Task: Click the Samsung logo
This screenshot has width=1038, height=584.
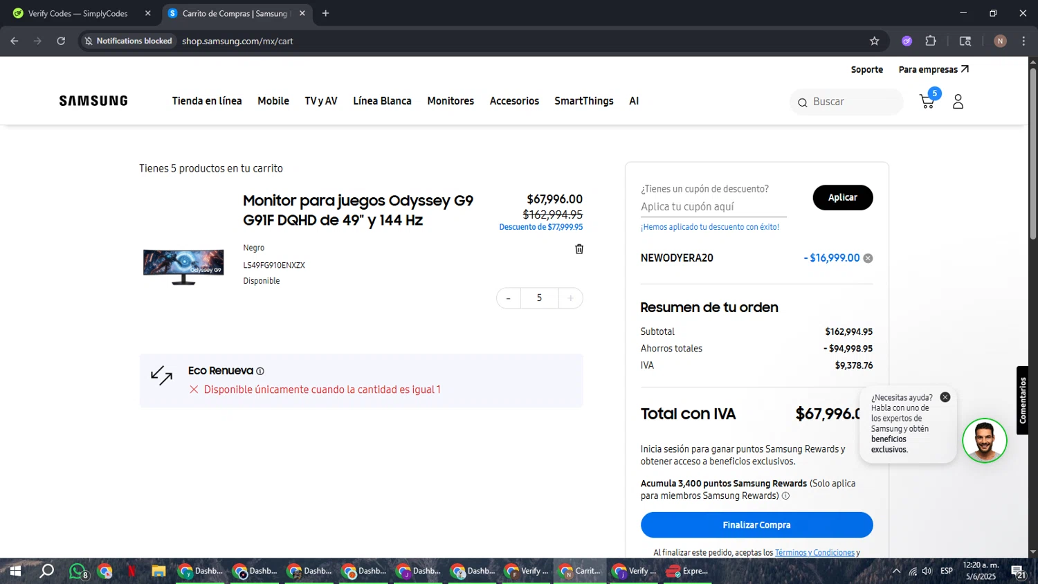Action: [93, 101]
